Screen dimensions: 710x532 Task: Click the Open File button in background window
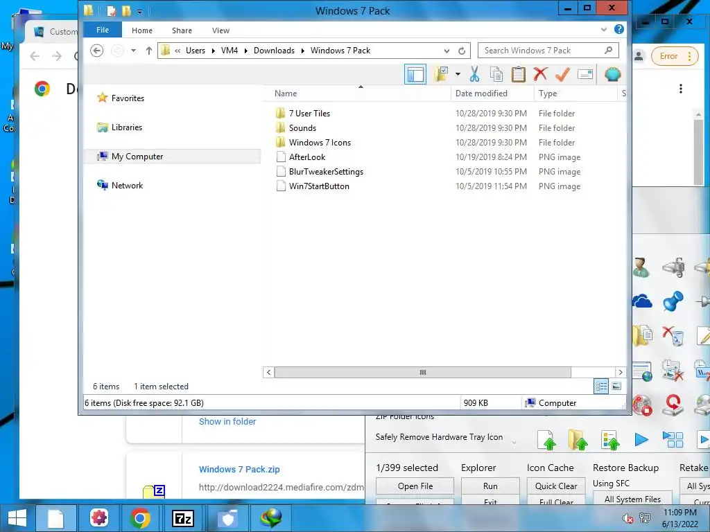[x=415, y=486]
